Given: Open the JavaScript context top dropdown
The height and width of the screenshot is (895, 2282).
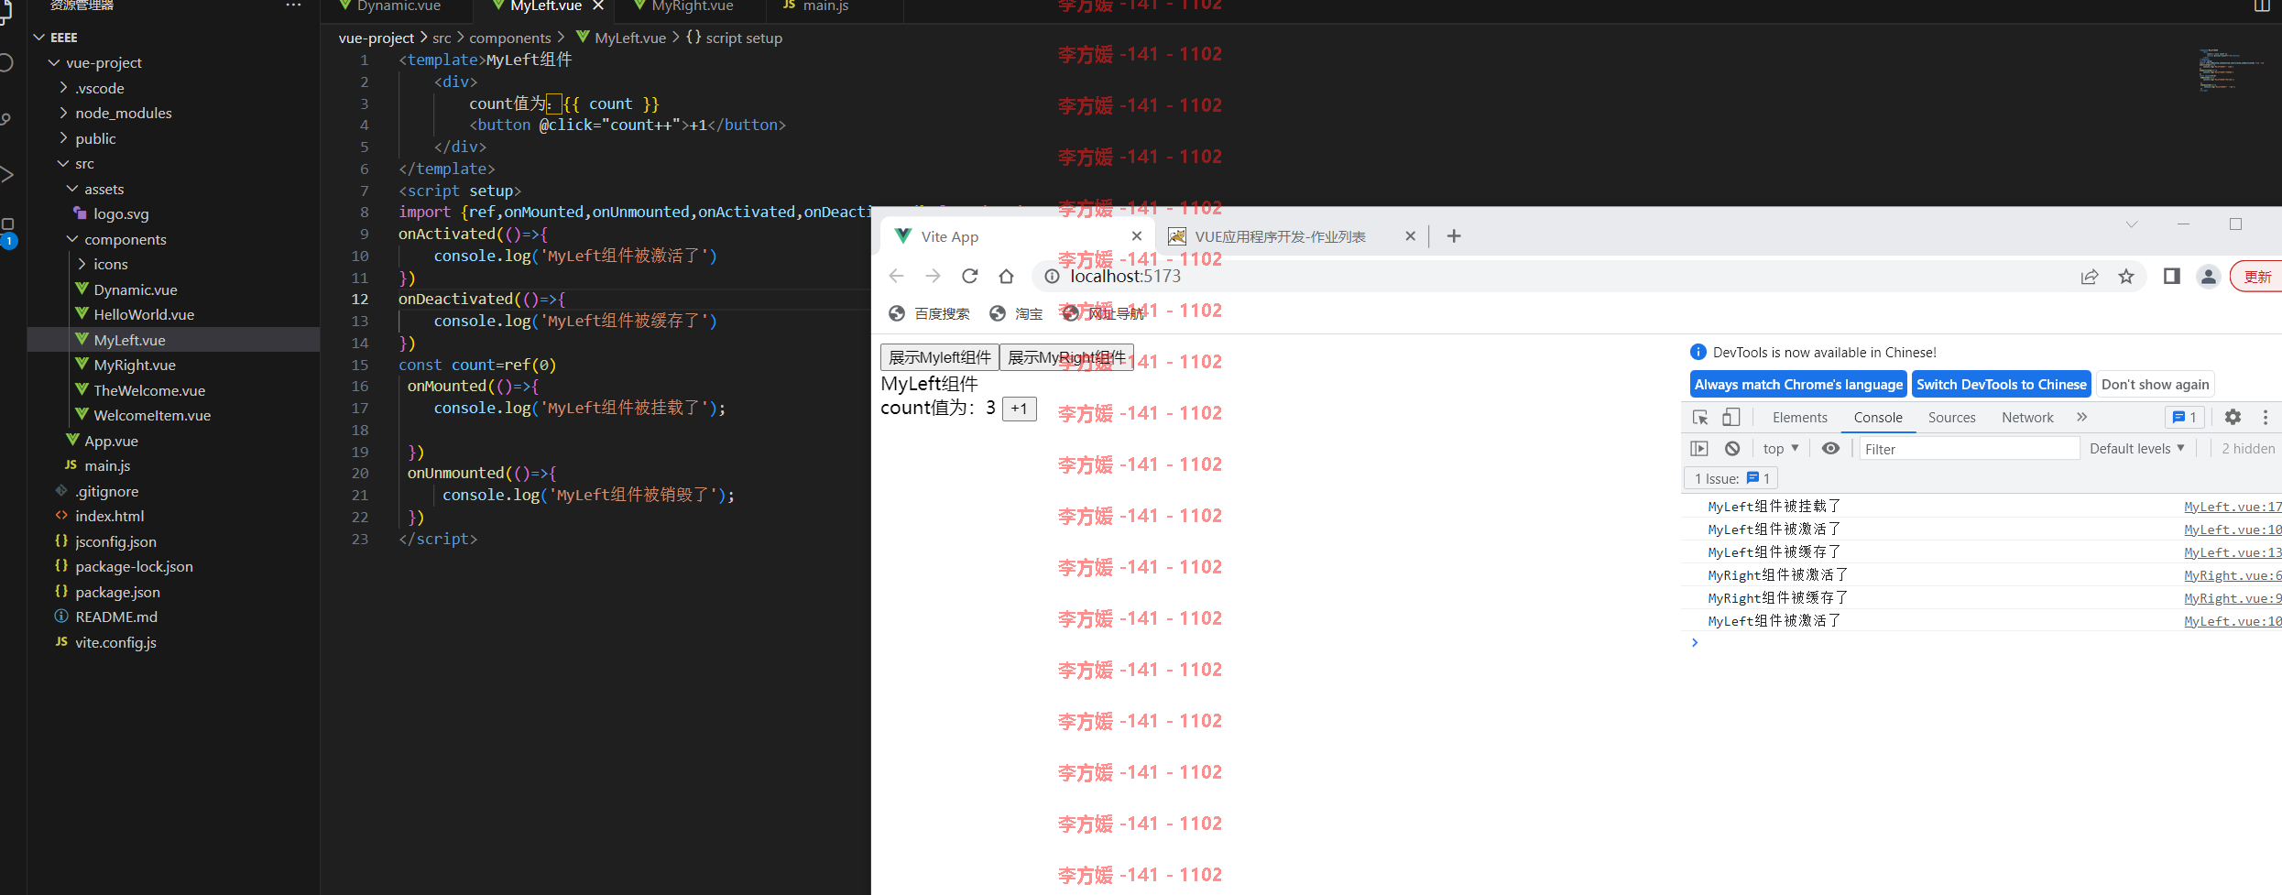Looking at the screenshot, I should tap(1781, 449).
